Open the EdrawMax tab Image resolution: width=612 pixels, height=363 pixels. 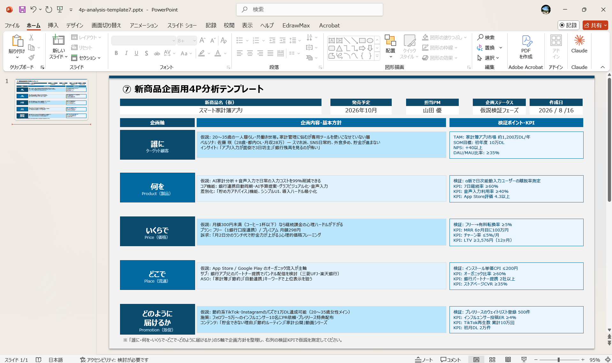(296, 26)
